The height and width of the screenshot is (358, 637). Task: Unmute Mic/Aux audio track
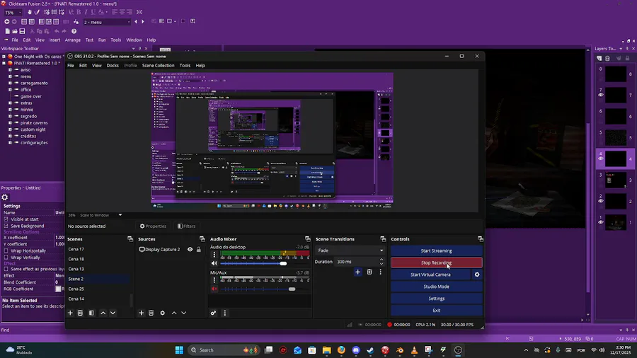tap(214, 289)
